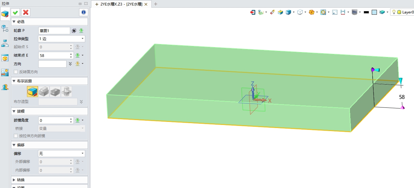The image size is (414, 188).
Task: Confirm extrude with green checkmark
Action: click(x=15, y=12)
